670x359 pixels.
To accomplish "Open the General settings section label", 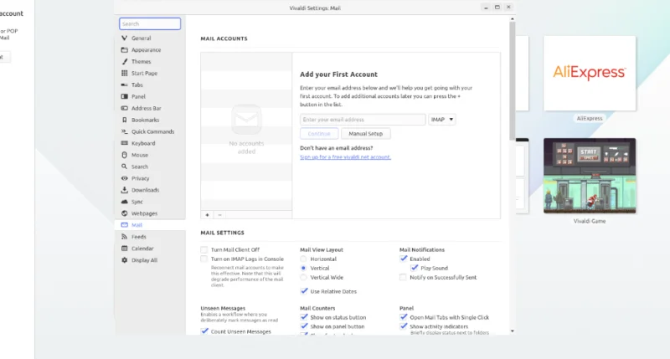I will 141,38.
